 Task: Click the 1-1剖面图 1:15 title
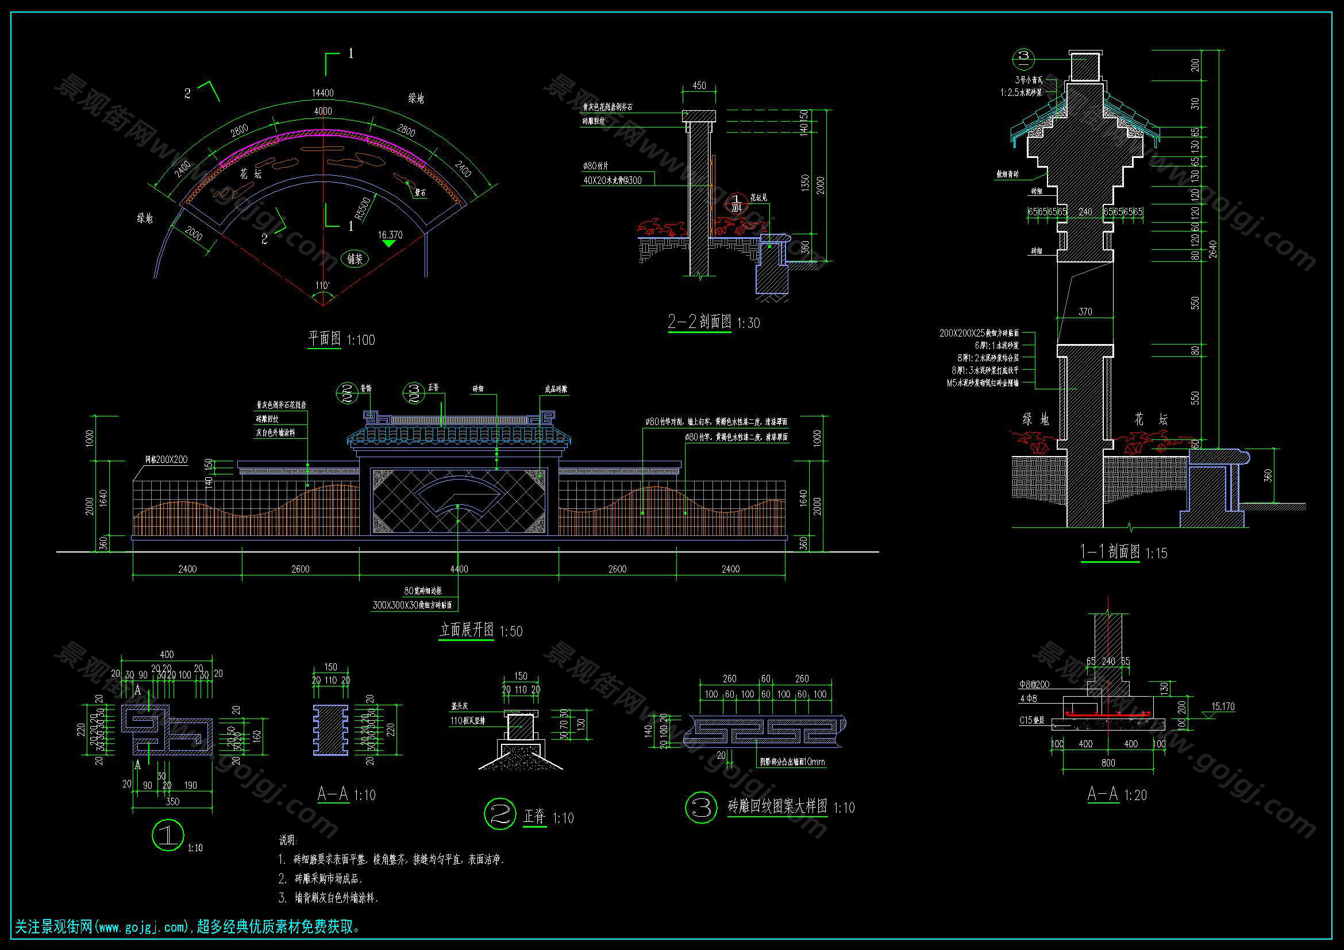pos(1123,552)
